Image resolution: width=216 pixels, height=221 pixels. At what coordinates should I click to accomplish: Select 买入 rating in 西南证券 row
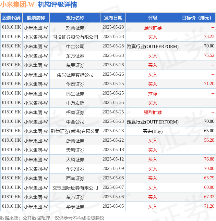click(152, 178)
